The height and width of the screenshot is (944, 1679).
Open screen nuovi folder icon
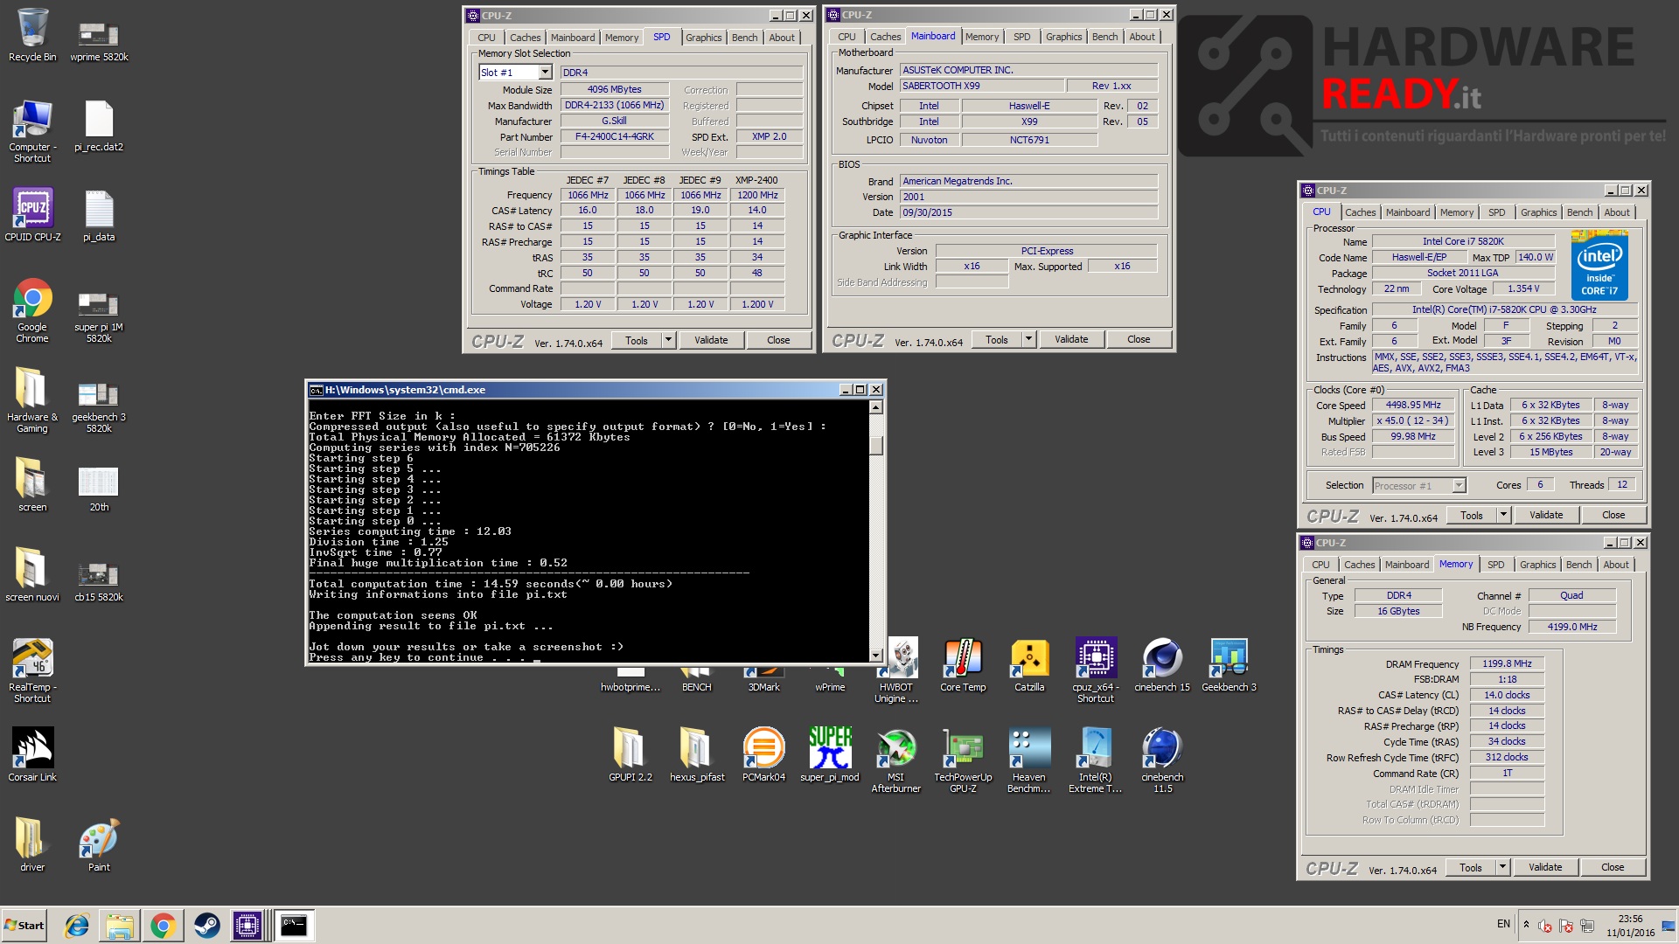point(32,575)
